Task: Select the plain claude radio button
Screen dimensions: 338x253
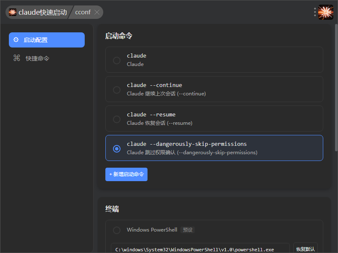Action: pyautogui.click(x=117, y=61)
